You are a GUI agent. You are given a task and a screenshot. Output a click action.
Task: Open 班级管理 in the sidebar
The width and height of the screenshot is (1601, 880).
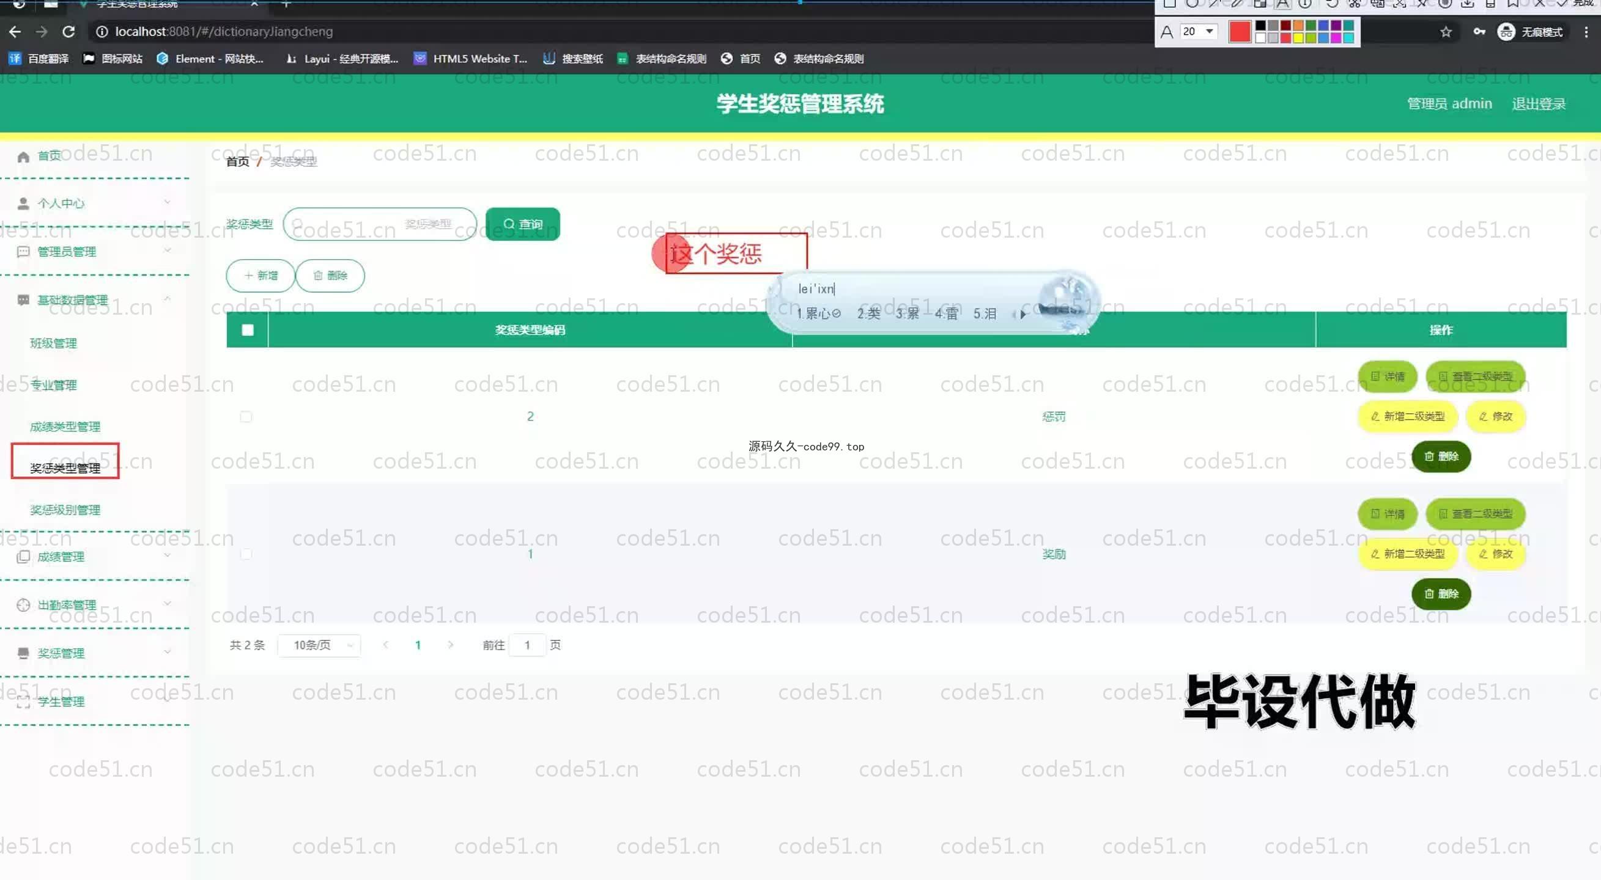pyautogui.click(x=53, y=343)
